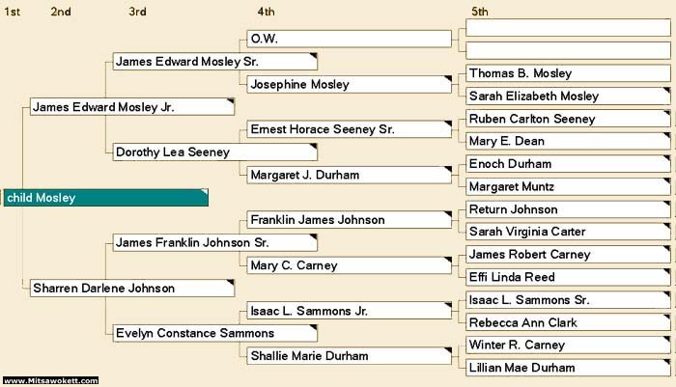This screenshot has height=387, width=676.
Task: Click the corner marker on Ruben Carlton Seeney
Action: pyautogui.click(x=667, y=113)
